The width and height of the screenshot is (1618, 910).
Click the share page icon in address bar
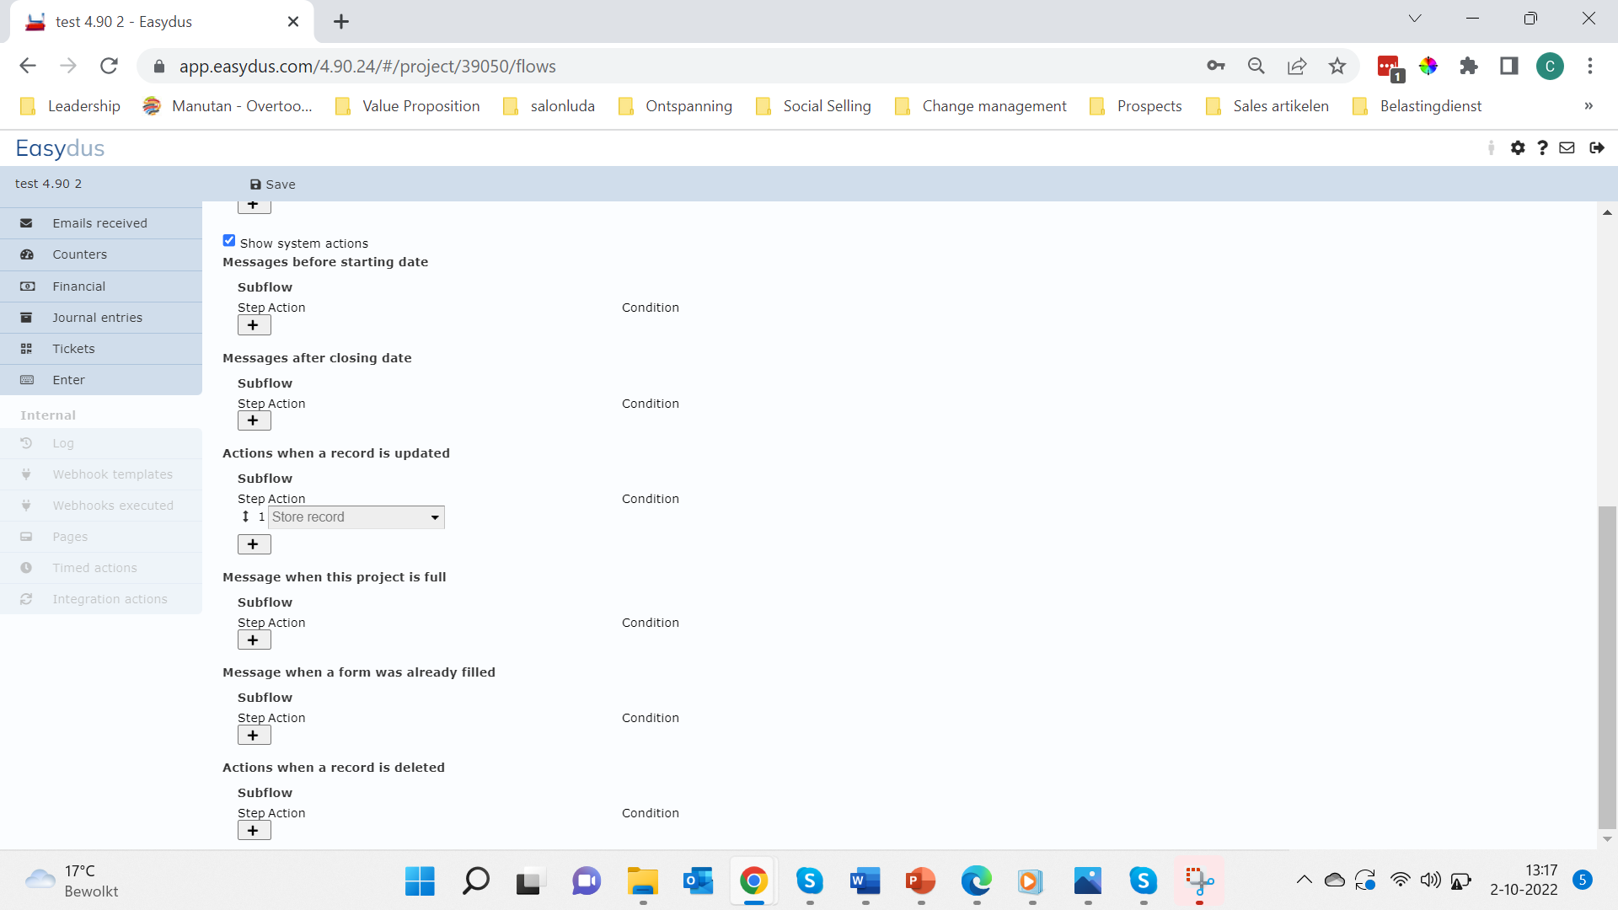click(x=1297, y=66)
